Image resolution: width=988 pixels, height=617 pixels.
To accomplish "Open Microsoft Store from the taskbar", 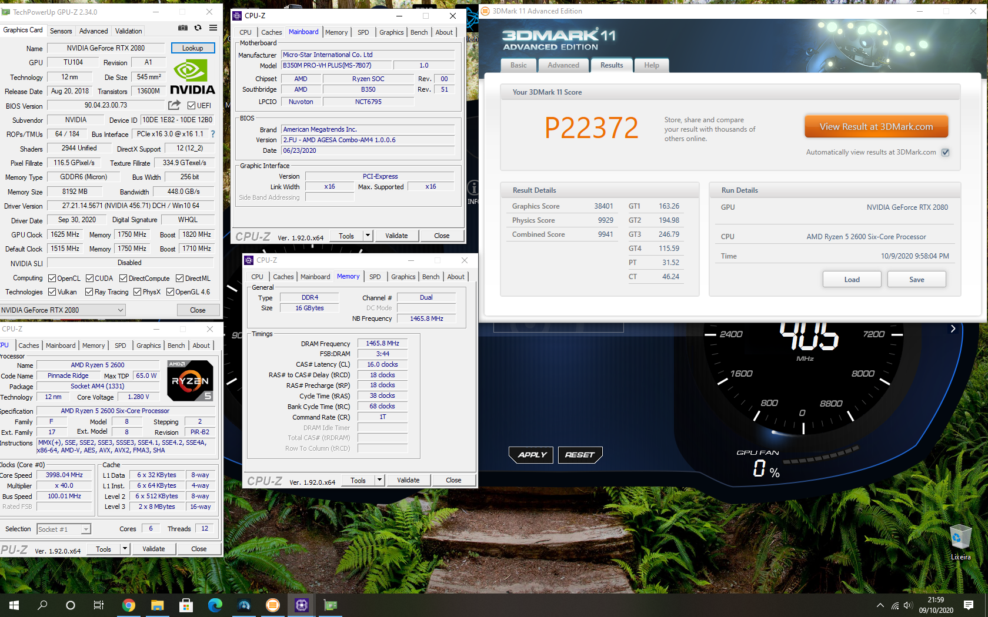I will tap(186, 605).
